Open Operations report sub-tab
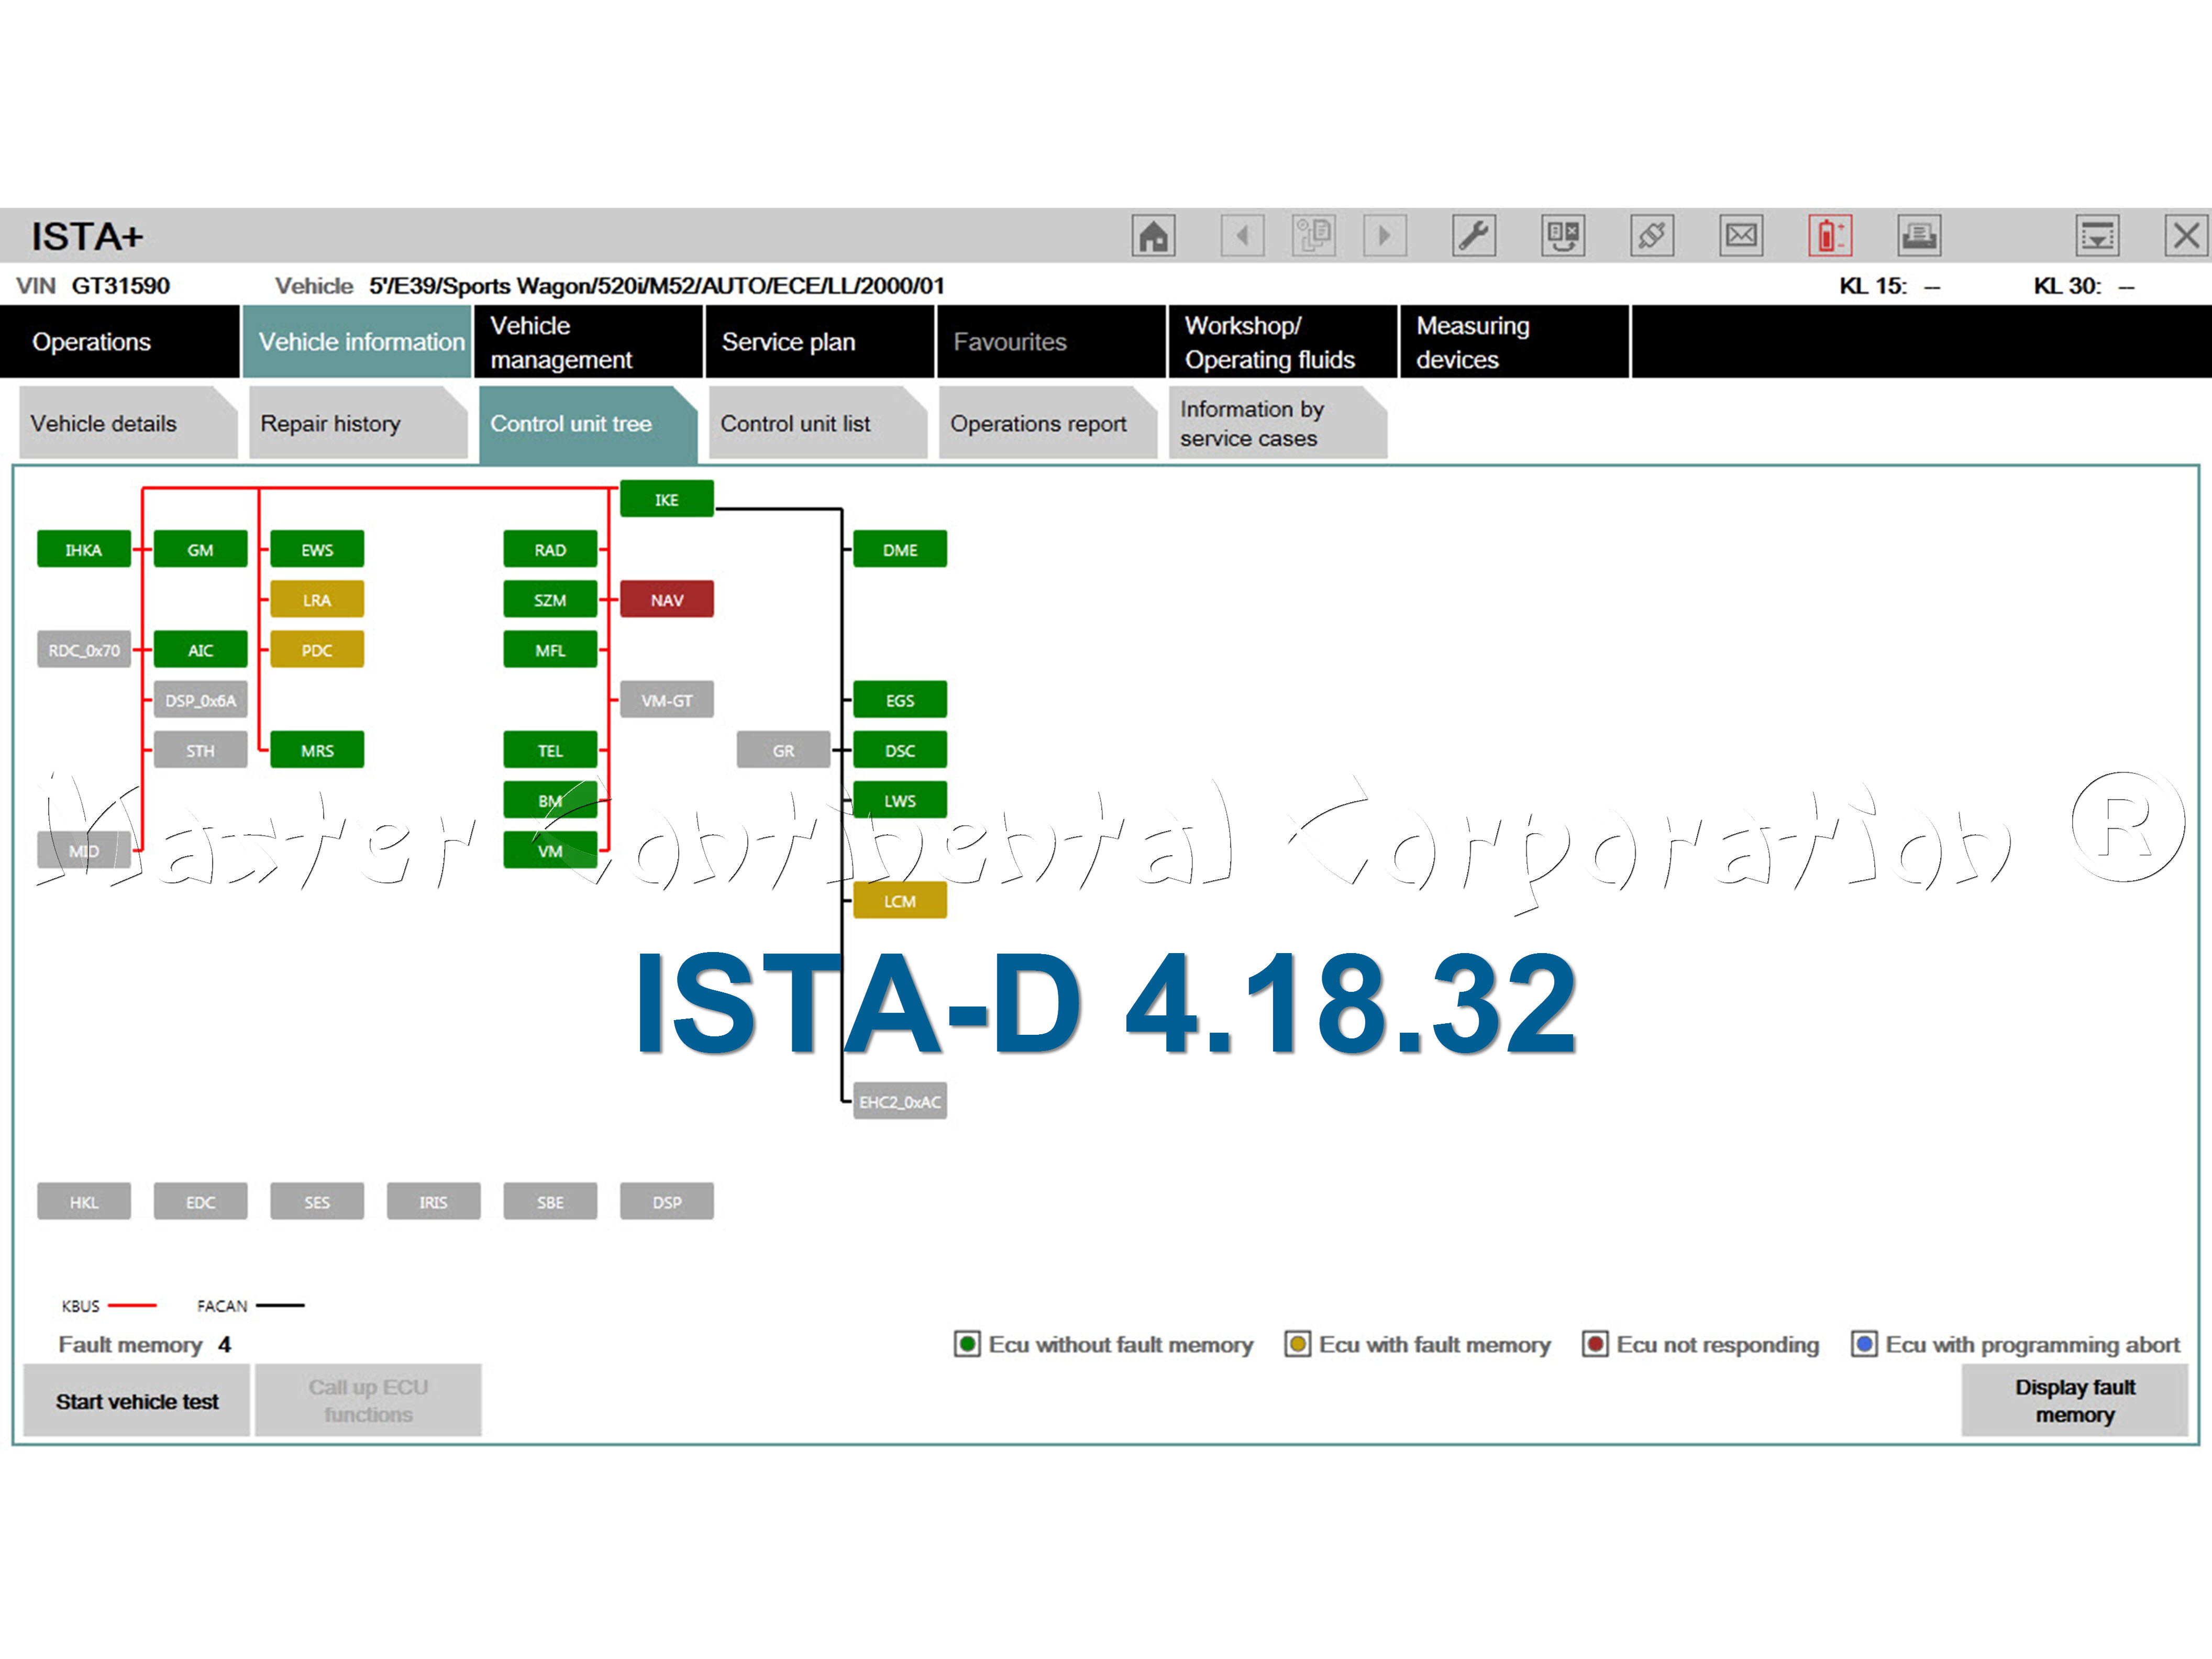Image resolution: width=2212 pixels, height=1659 pixels. tap(1048, 423)
